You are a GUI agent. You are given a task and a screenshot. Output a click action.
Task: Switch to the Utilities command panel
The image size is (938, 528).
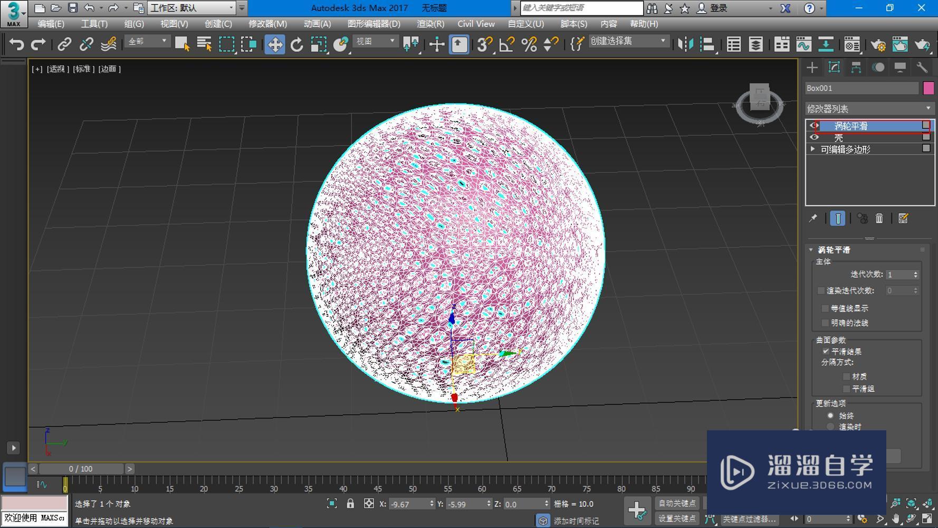(x=922, y=68)
